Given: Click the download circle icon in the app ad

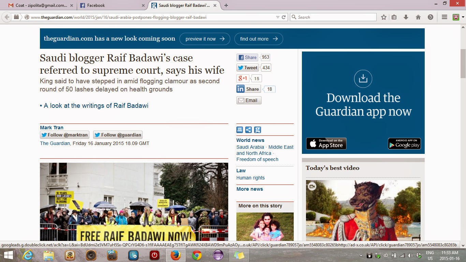Looking at the screenshot, I should [363, 78].
